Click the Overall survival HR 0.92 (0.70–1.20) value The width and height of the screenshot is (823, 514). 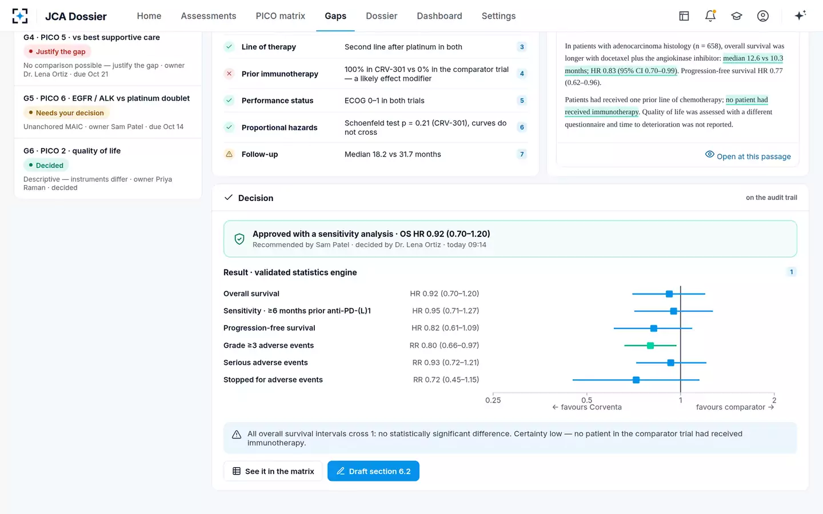click(445, 294)
